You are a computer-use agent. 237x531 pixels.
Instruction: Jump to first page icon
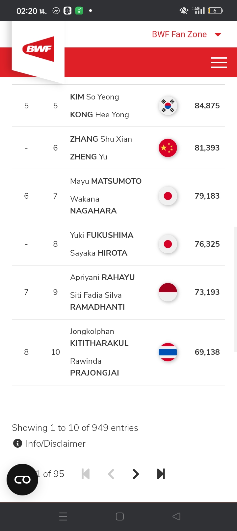pos(86,474)
